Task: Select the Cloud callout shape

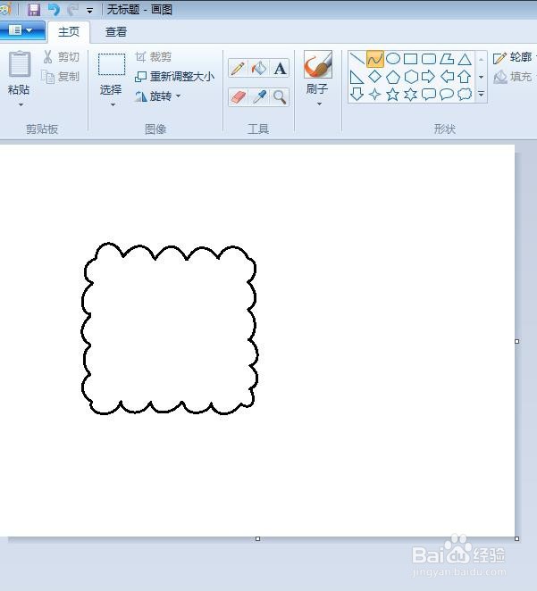Action: click(465, 95)
